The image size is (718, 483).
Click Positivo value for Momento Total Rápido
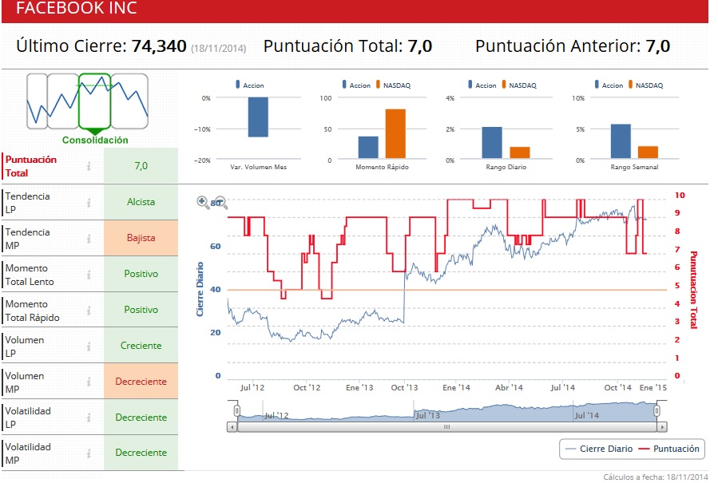click(x=141, y=310)
